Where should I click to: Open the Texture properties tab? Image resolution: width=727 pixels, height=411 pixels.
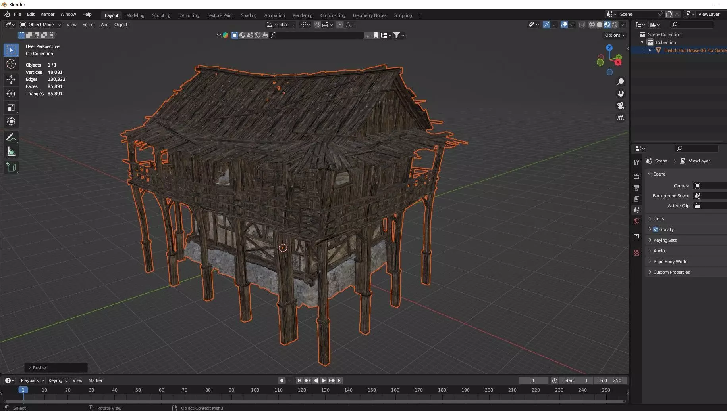(636, 253)
